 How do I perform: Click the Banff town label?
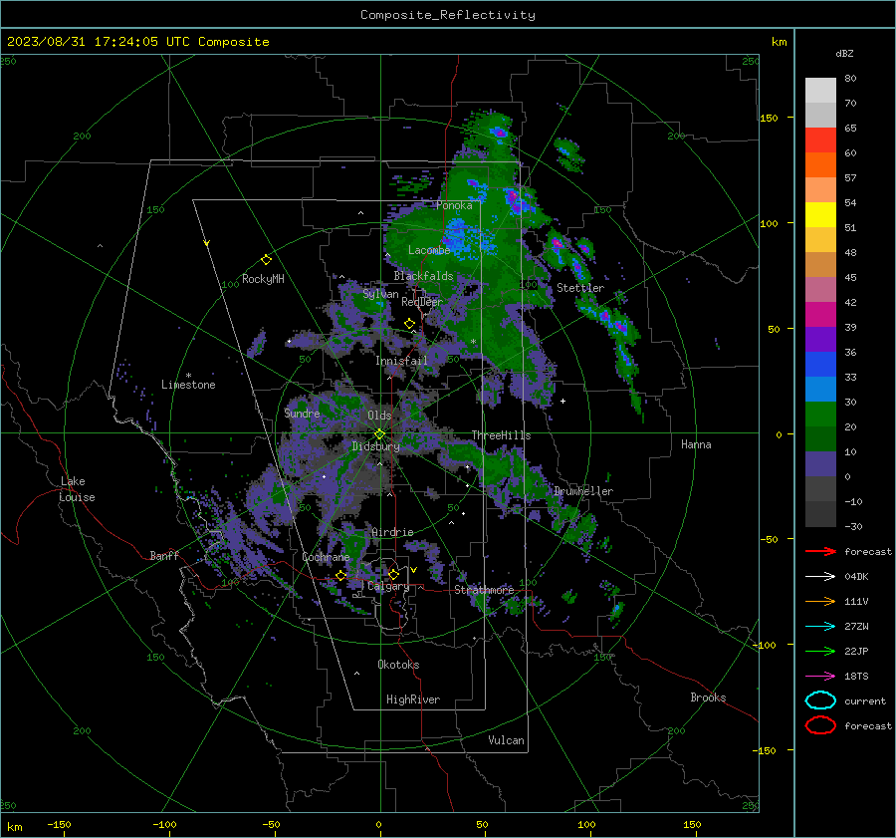pyautogui.click(x=164, y=555)
